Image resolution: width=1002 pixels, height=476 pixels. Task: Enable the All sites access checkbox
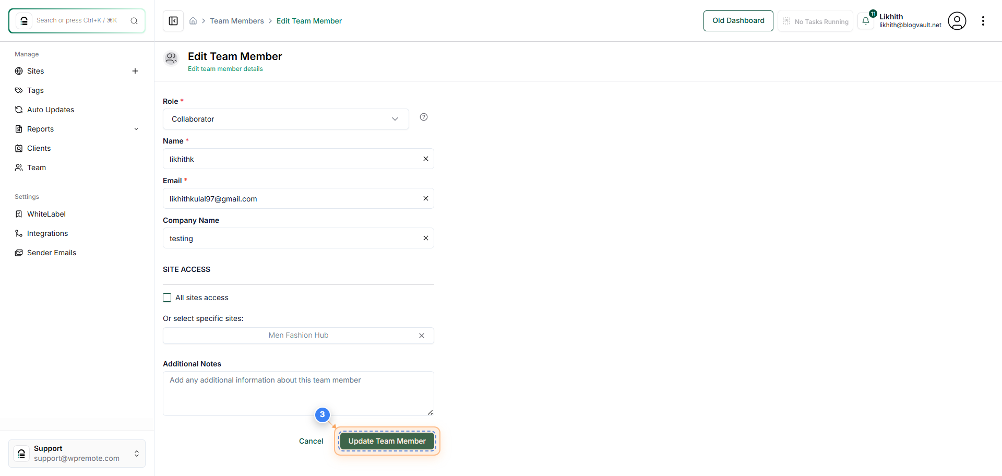167,297
